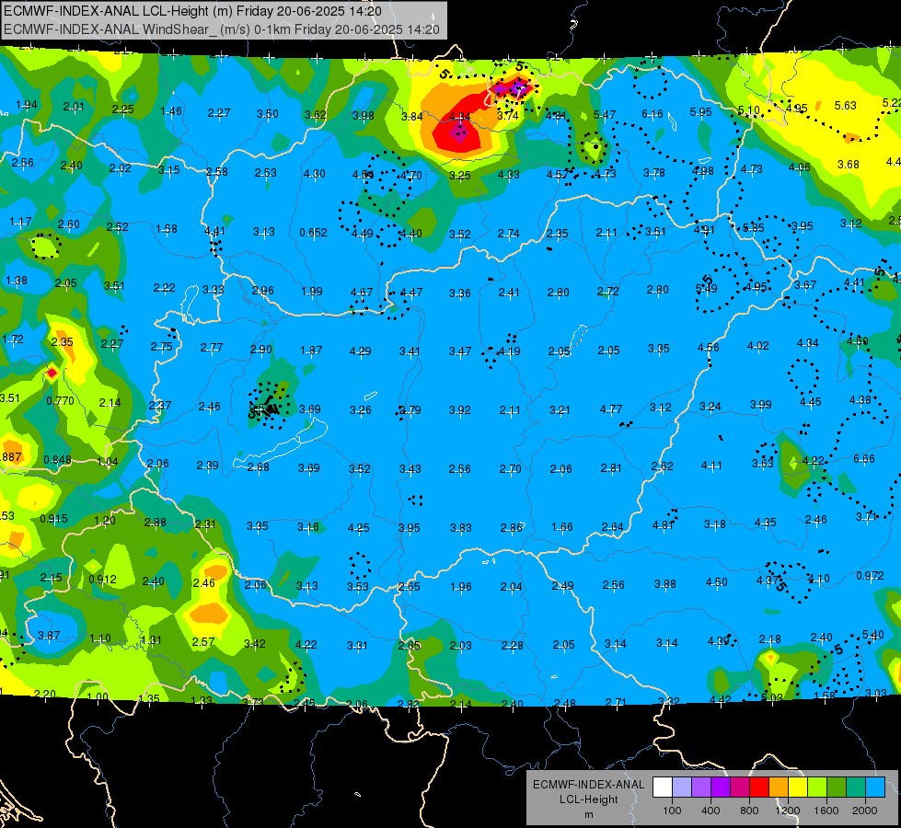The height and width of the screenshot is (828, 901).
Task: Click the wind shear value 4.67
Action: [x=362, y=293]
